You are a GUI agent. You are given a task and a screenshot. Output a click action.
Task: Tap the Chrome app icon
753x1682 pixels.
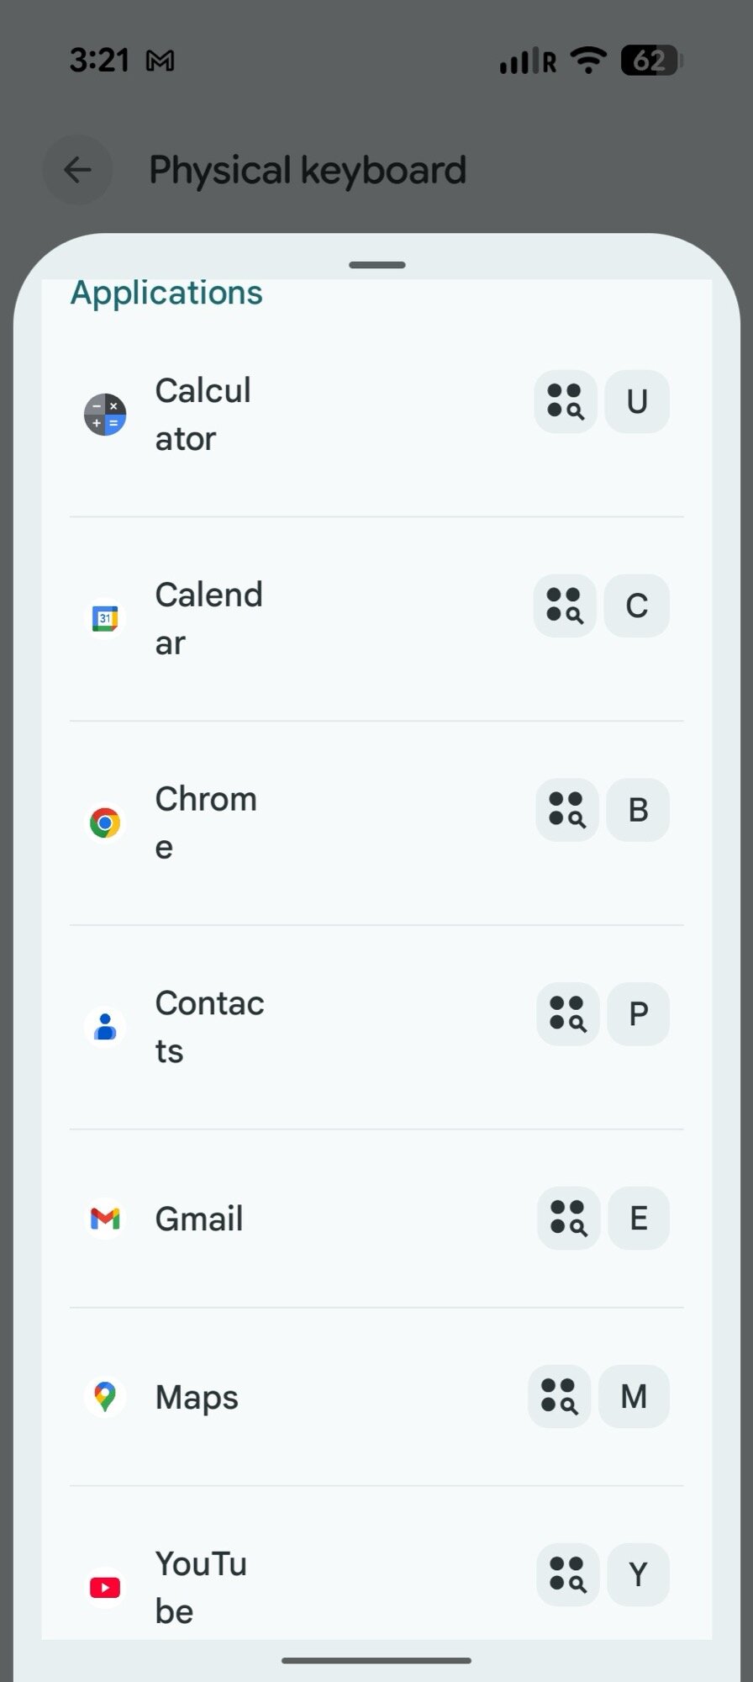(x=105, y=822)
